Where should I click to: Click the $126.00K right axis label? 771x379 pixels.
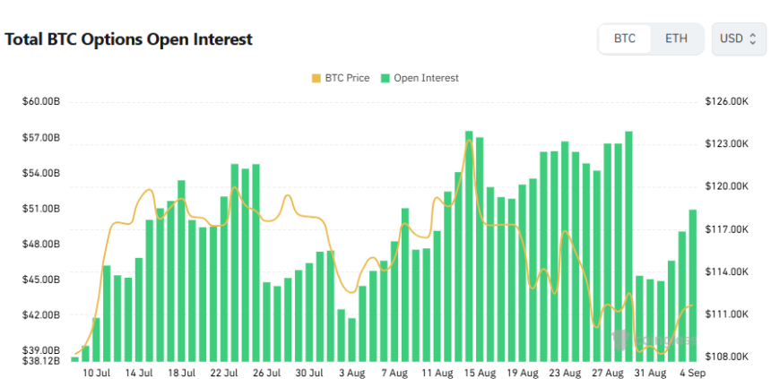click(x=726, y=101)
